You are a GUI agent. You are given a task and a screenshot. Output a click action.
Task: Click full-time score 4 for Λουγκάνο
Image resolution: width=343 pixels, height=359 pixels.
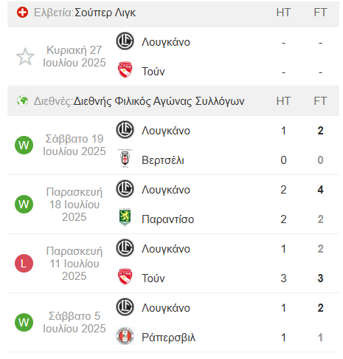(x=320, y=190)
